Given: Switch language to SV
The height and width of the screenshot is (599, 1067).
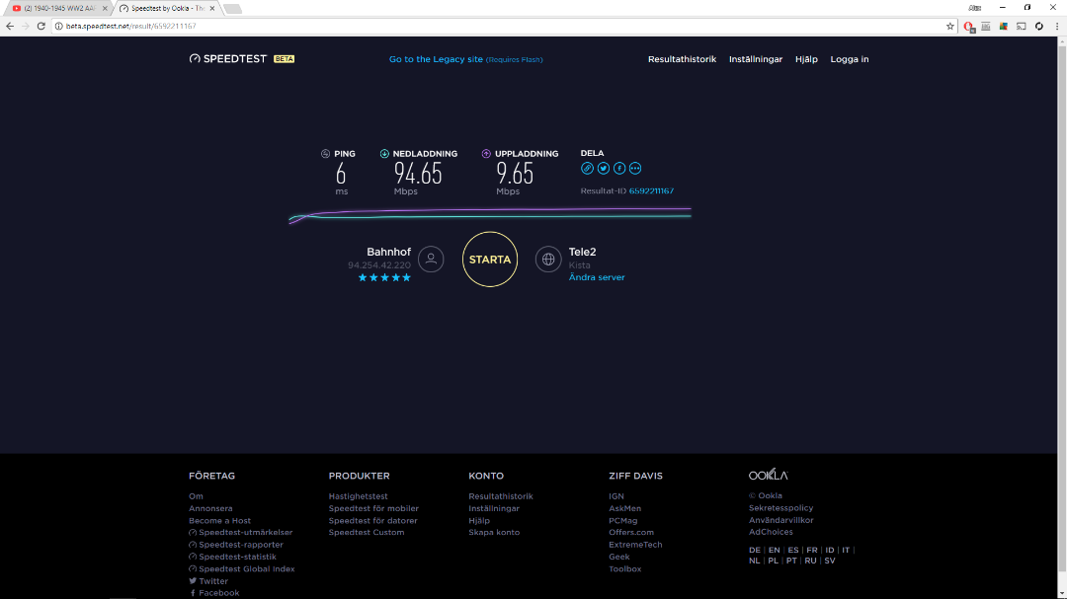Looking at the screenshot, I should tap(830, 561).
